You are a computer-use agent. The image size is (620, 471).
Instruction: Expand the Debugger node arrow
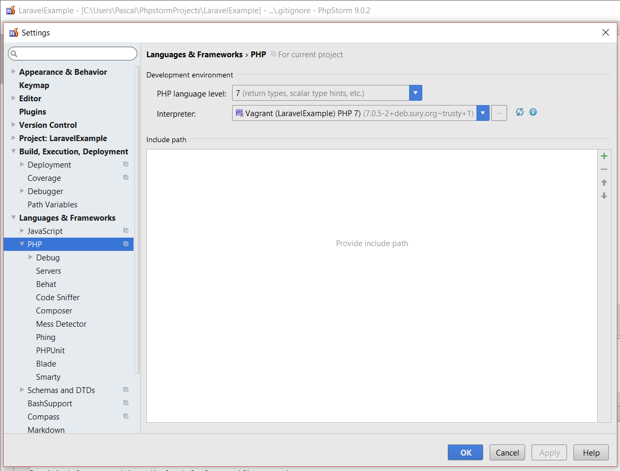pyautogui.click(x=22, y=191)
